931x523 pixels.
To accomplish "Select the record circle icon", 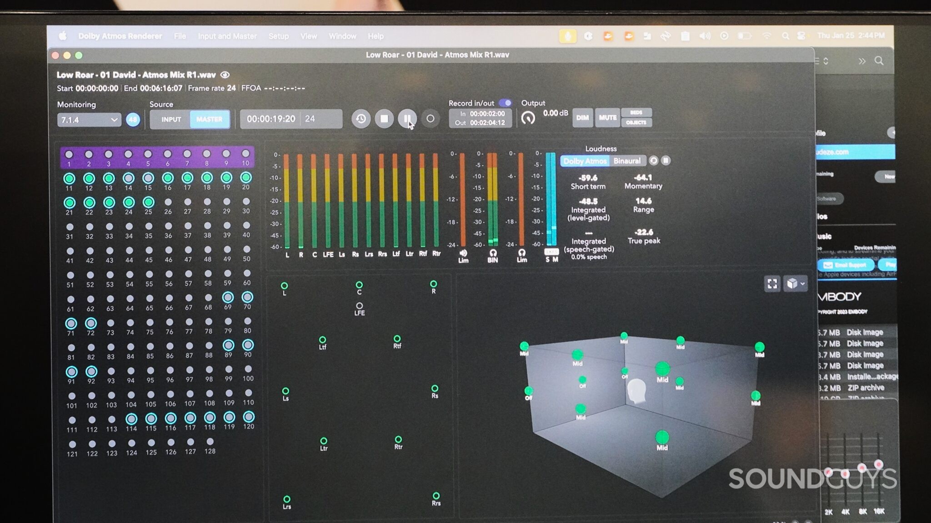I will click(x=430, y=119).
